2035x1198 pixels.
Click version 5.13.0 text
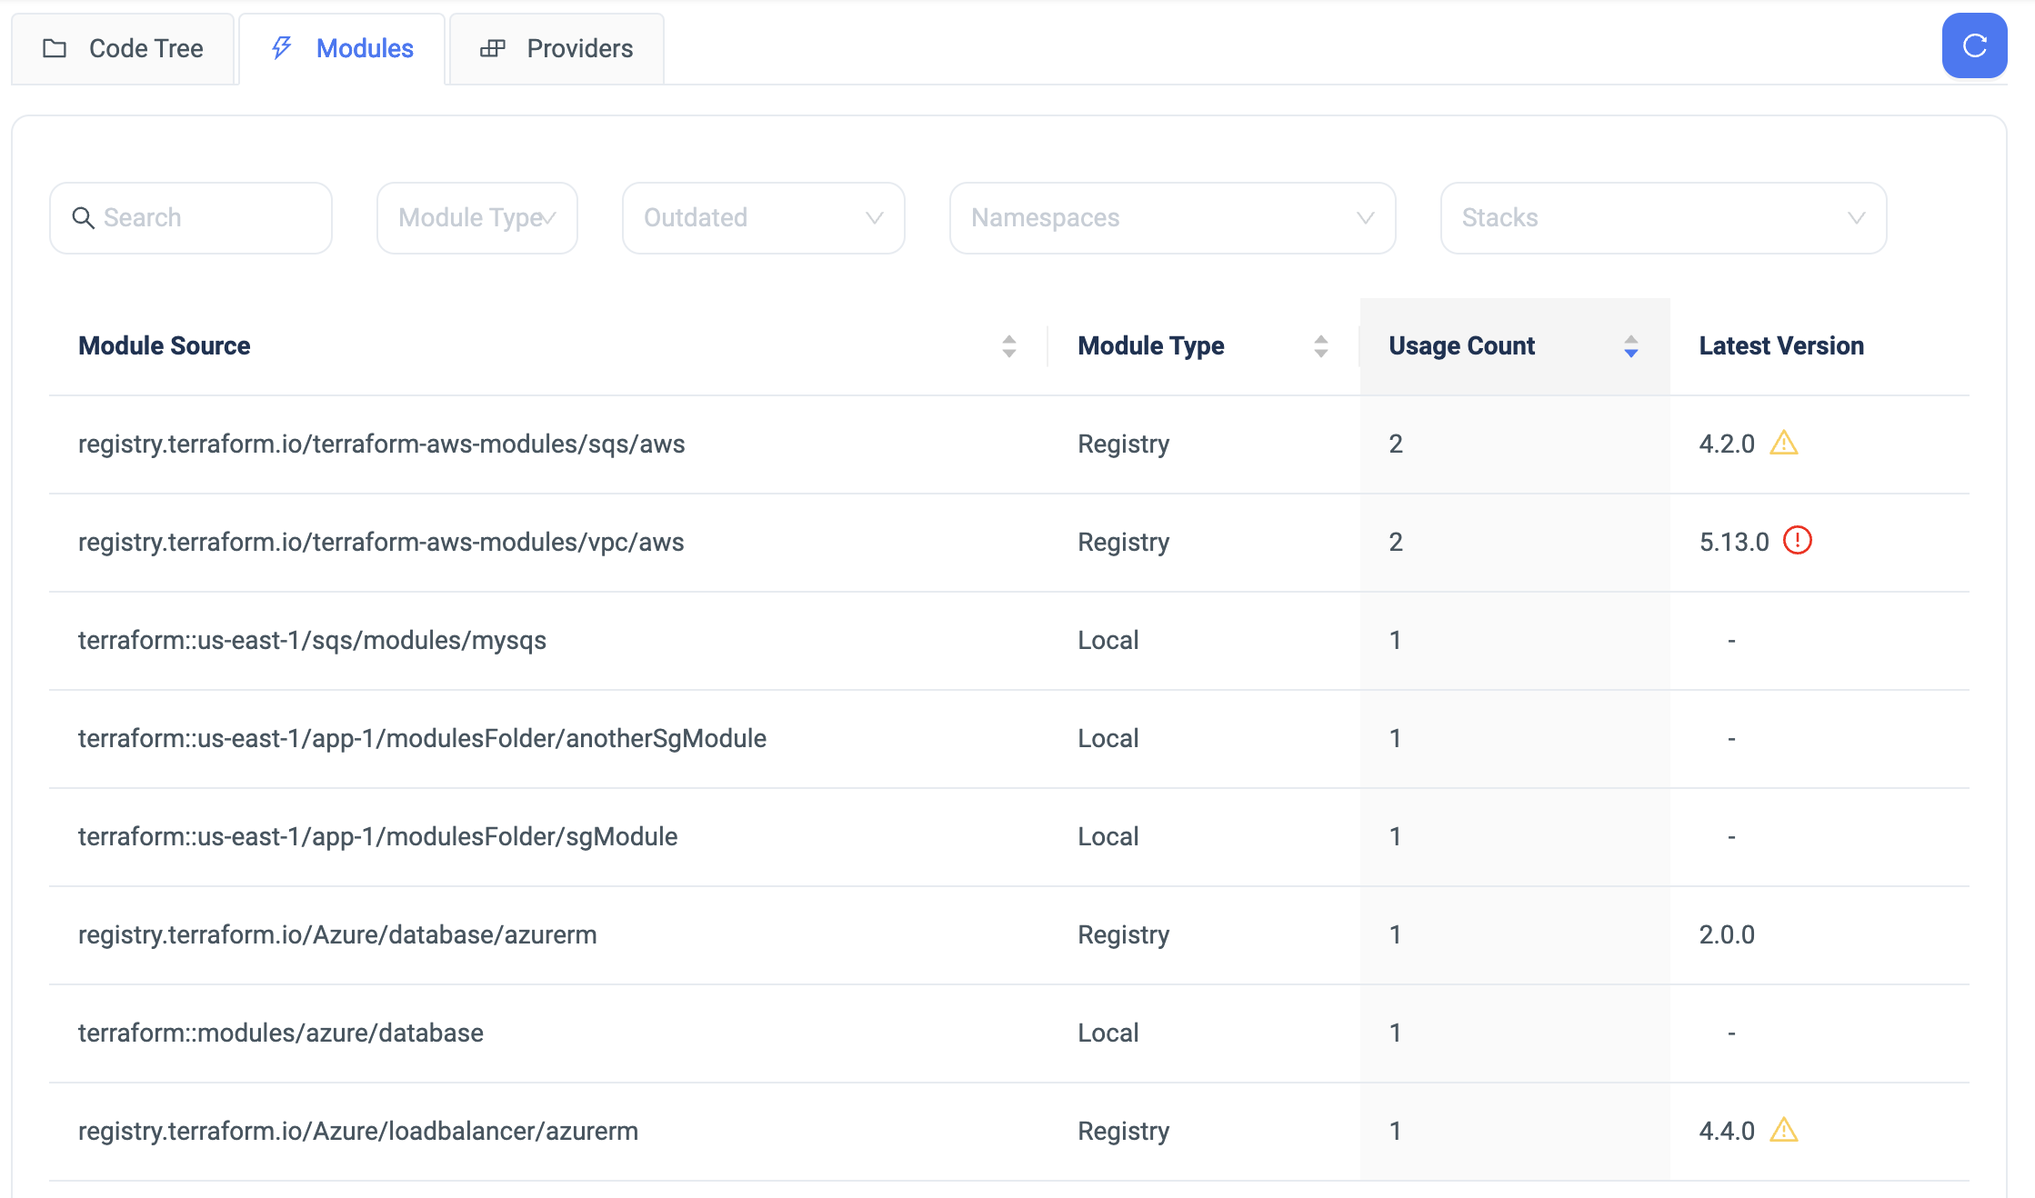(1734, 543)
